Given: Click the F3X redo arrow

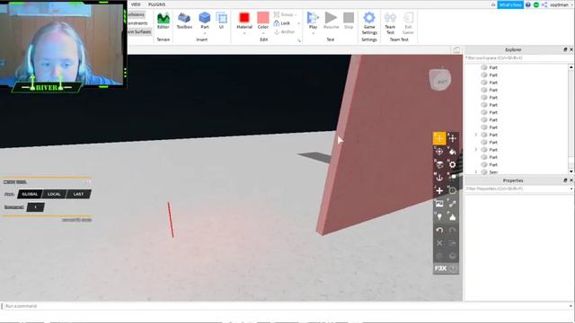Looking at the screenshot, I should tap(453, 231).
